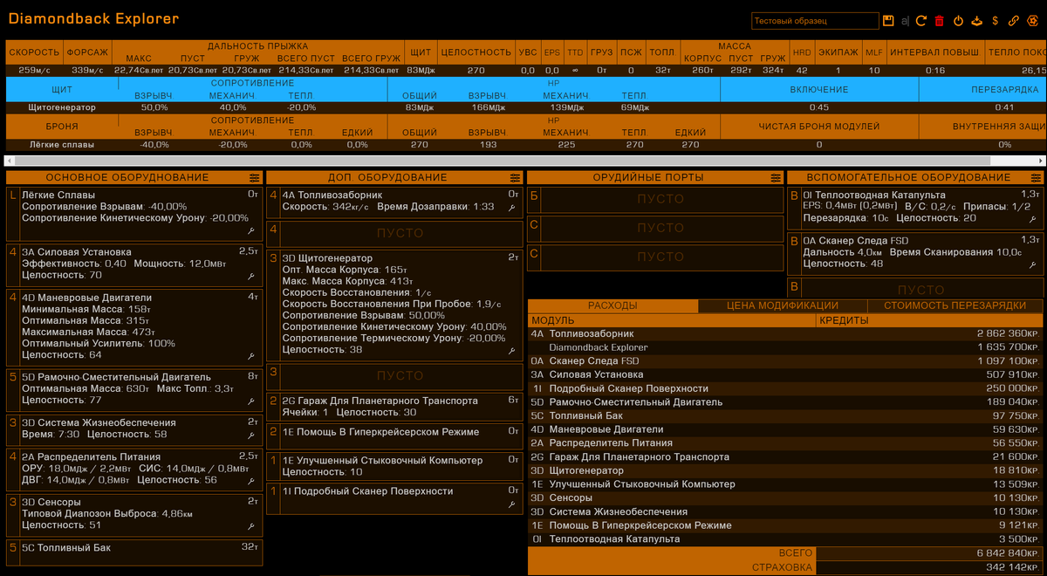Open 1E Улучшенный Стыковочный Компьютер slot

pos(394,466)
